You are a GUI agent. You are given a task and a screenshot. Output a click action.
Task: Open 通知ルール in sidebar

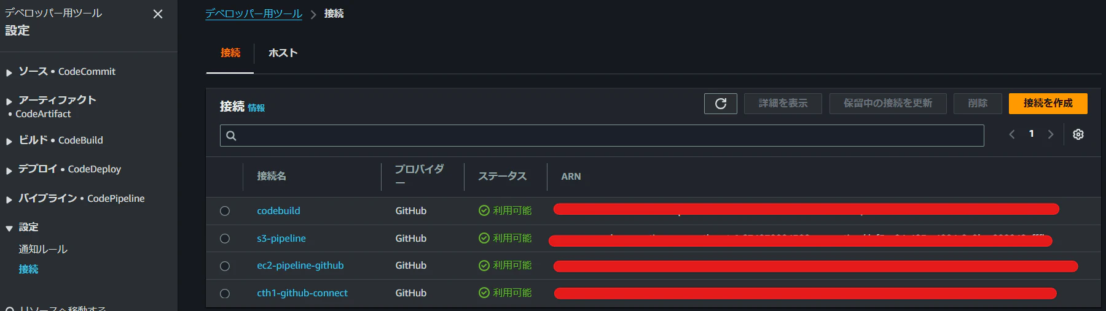tap(43, 249)
